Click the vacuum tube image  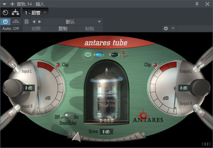point(106,95)
